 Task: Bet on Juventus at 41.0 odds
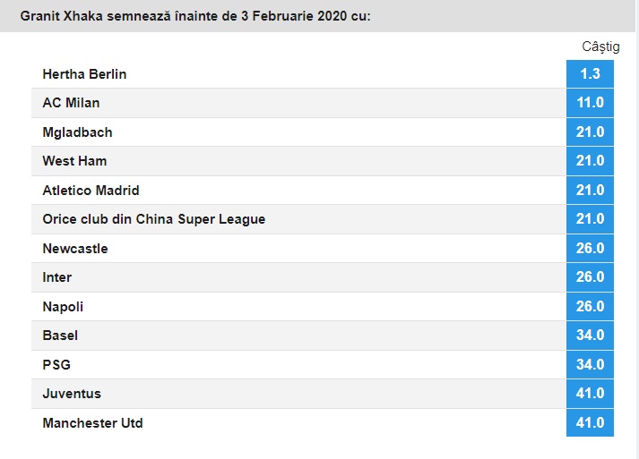590,394
